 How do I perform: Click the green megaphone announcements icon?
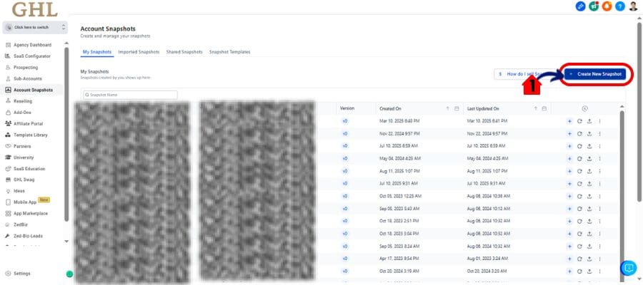[593, 6]
